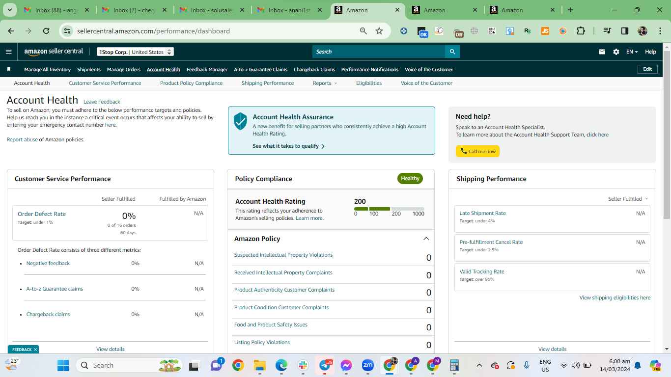Open the Help link in Seller Central header

pyautogui.click(x=650, y=52)
